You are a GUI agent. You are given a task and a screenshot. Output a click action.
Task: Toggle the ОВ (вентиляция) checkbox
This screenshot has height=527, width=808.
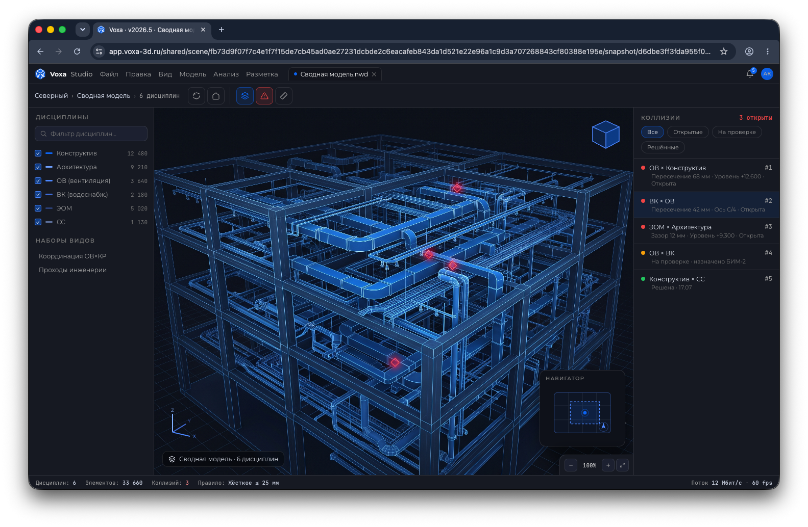[x=38, y=181]
